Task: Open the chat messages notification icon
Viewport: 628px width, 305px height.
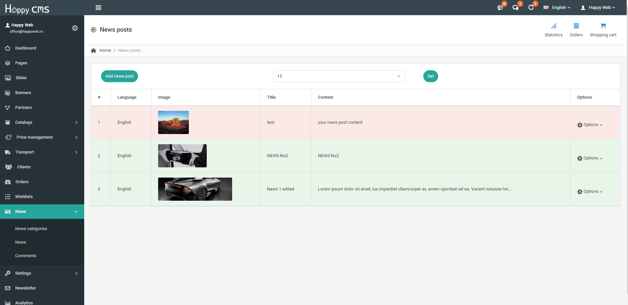Action: point(515,8)
